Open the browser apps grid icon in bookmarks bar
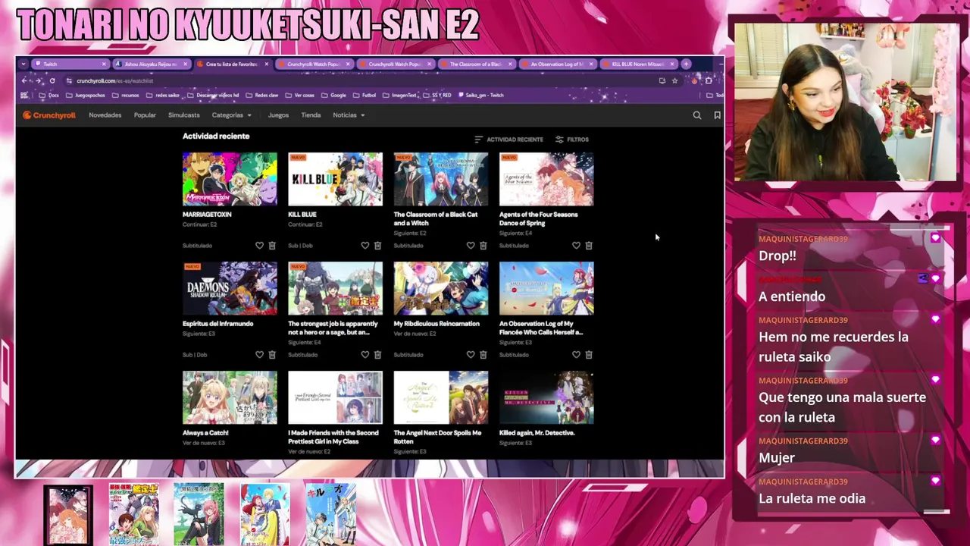970x546 pixels. coord(25,96)
